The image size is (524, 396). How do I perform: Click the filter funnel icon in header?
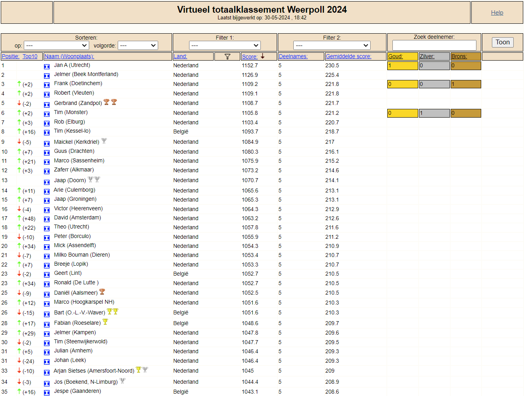(227, 57)
